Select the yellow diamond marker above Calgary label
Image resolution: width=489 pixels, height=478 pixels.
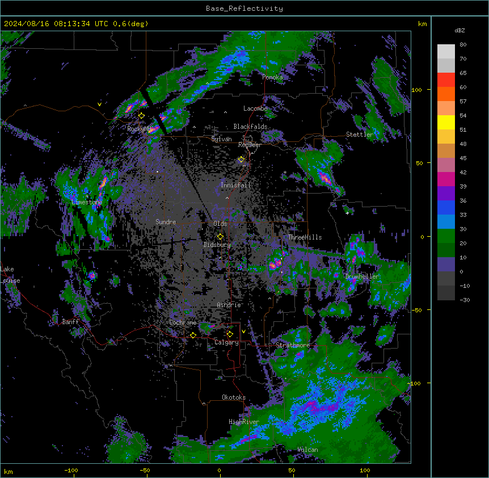click(230, 334)
